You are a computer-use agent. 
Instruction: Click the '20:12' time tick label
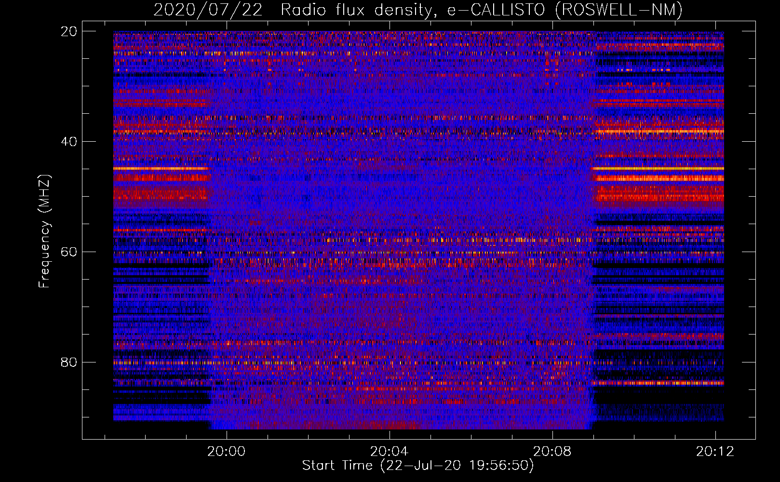point(715,451)
